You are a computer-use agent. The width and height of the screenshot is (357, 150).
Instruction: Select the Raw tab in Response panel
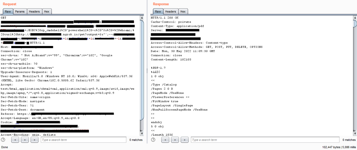pyautogui.click(x=158, y=11)
